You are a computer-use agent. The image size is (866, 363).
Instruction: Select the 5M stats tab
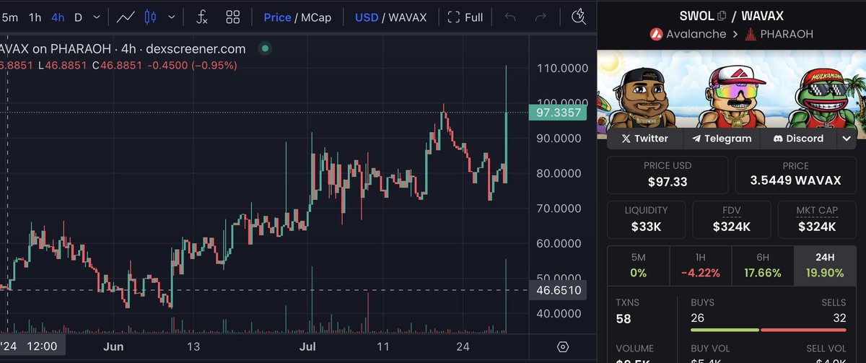(639, 265)
